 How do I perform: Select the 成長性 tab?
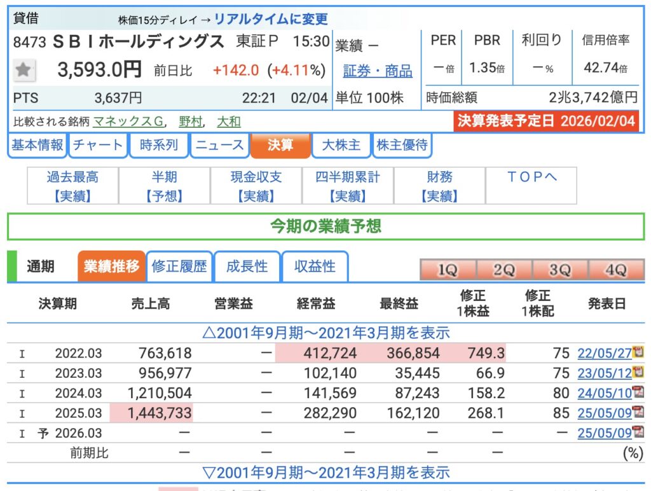click(247, 266)
